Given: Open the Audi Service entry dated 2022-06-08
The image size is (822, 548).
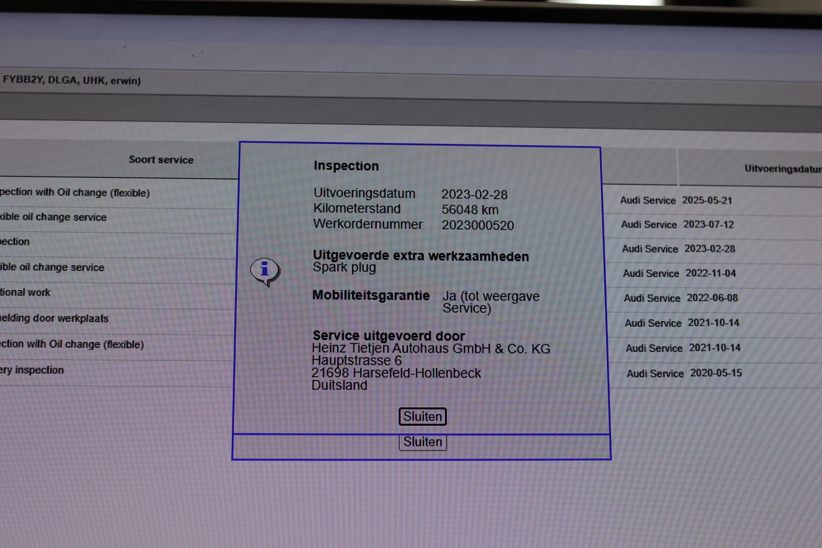Looking at the screenshot, I should [x=680, y=298].
